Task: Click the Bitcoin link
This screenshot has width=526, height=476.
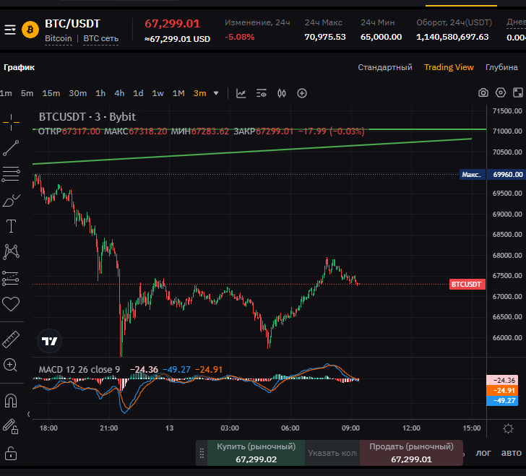Action: pyautogui.click(x=59, y=38)
